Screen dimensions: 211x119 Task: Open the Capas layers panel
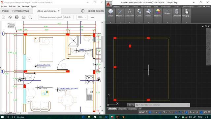[x=139, y=13]
